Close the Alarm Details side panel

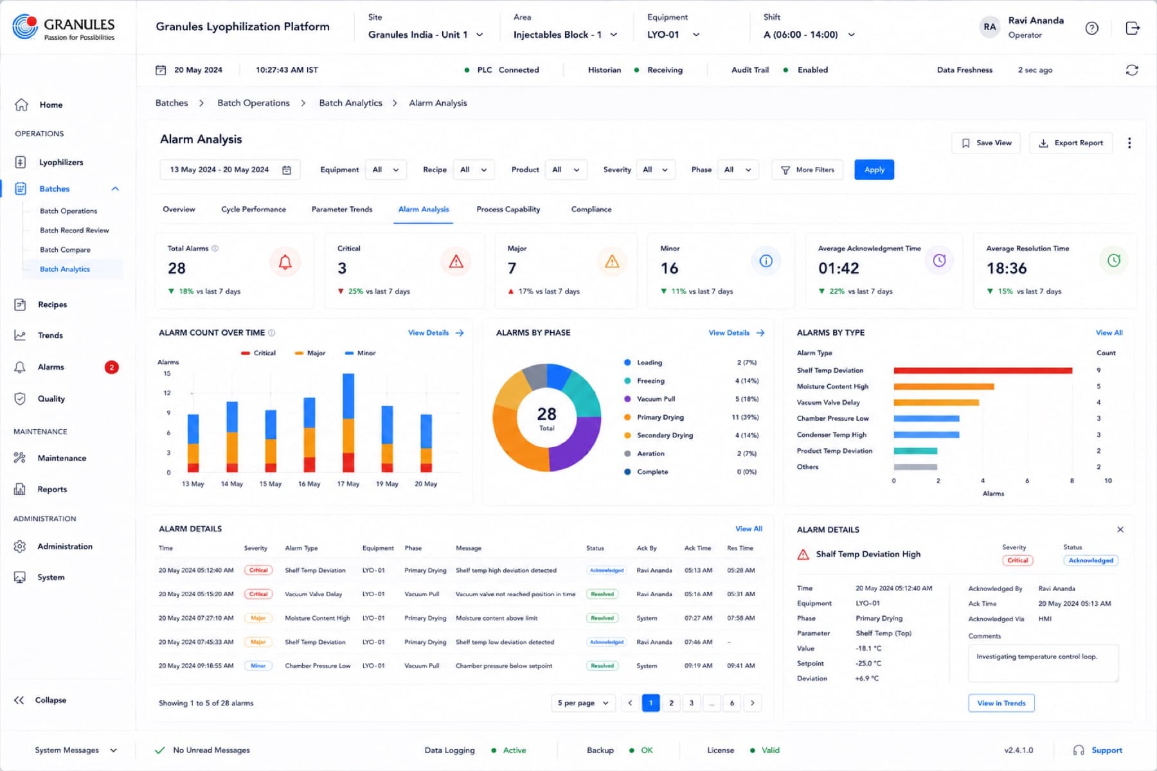pos(1120,529)
